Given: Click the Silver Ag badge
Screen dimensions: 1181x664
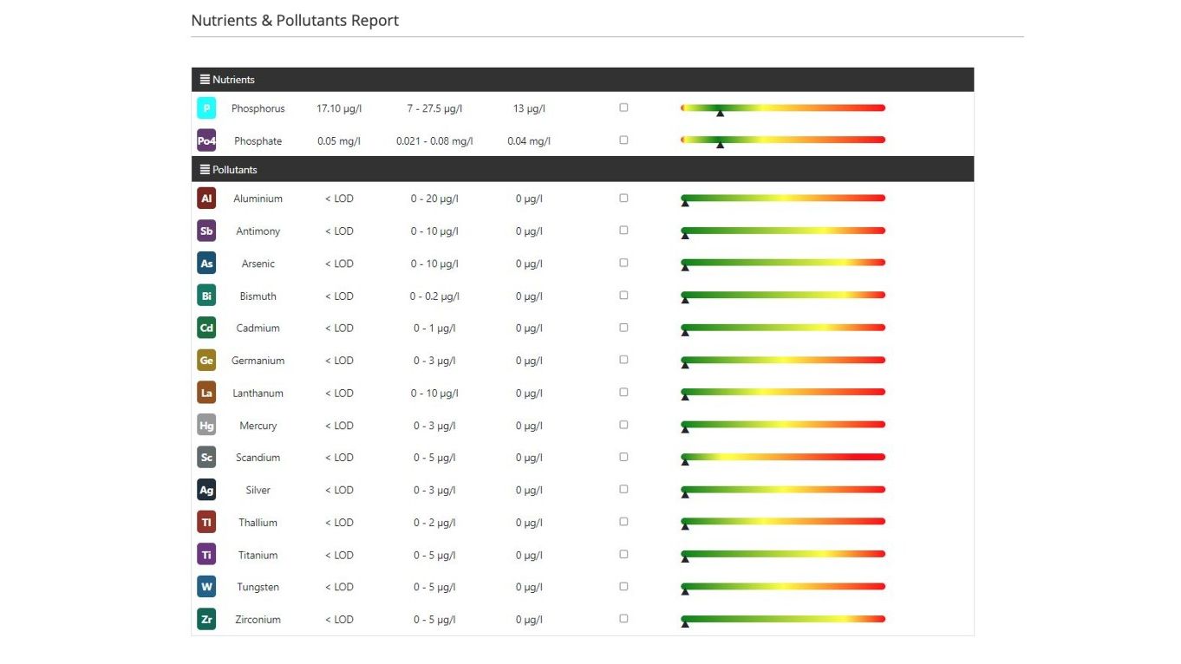Looking at the screenshot, I should tap(206, 490).
